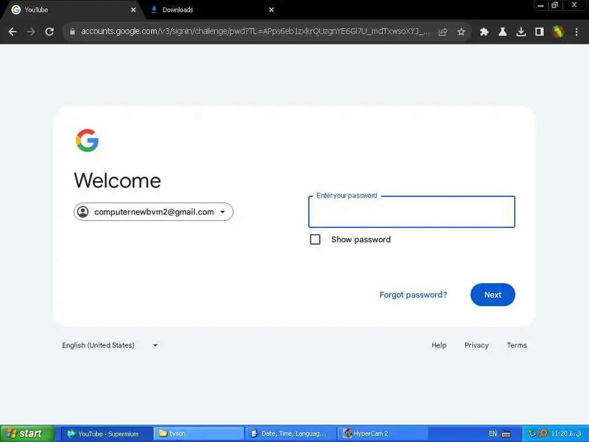This screenshot has height=442, width=589.
Task: Click the Google logo
Action: click(87, 140)
